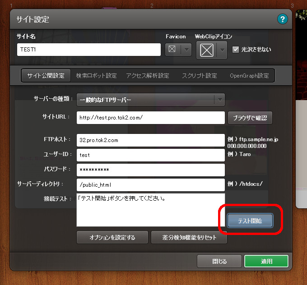This screenshot has height=285, width=307.
Task: Click the テスト開始 button
Action: [250, 221]
